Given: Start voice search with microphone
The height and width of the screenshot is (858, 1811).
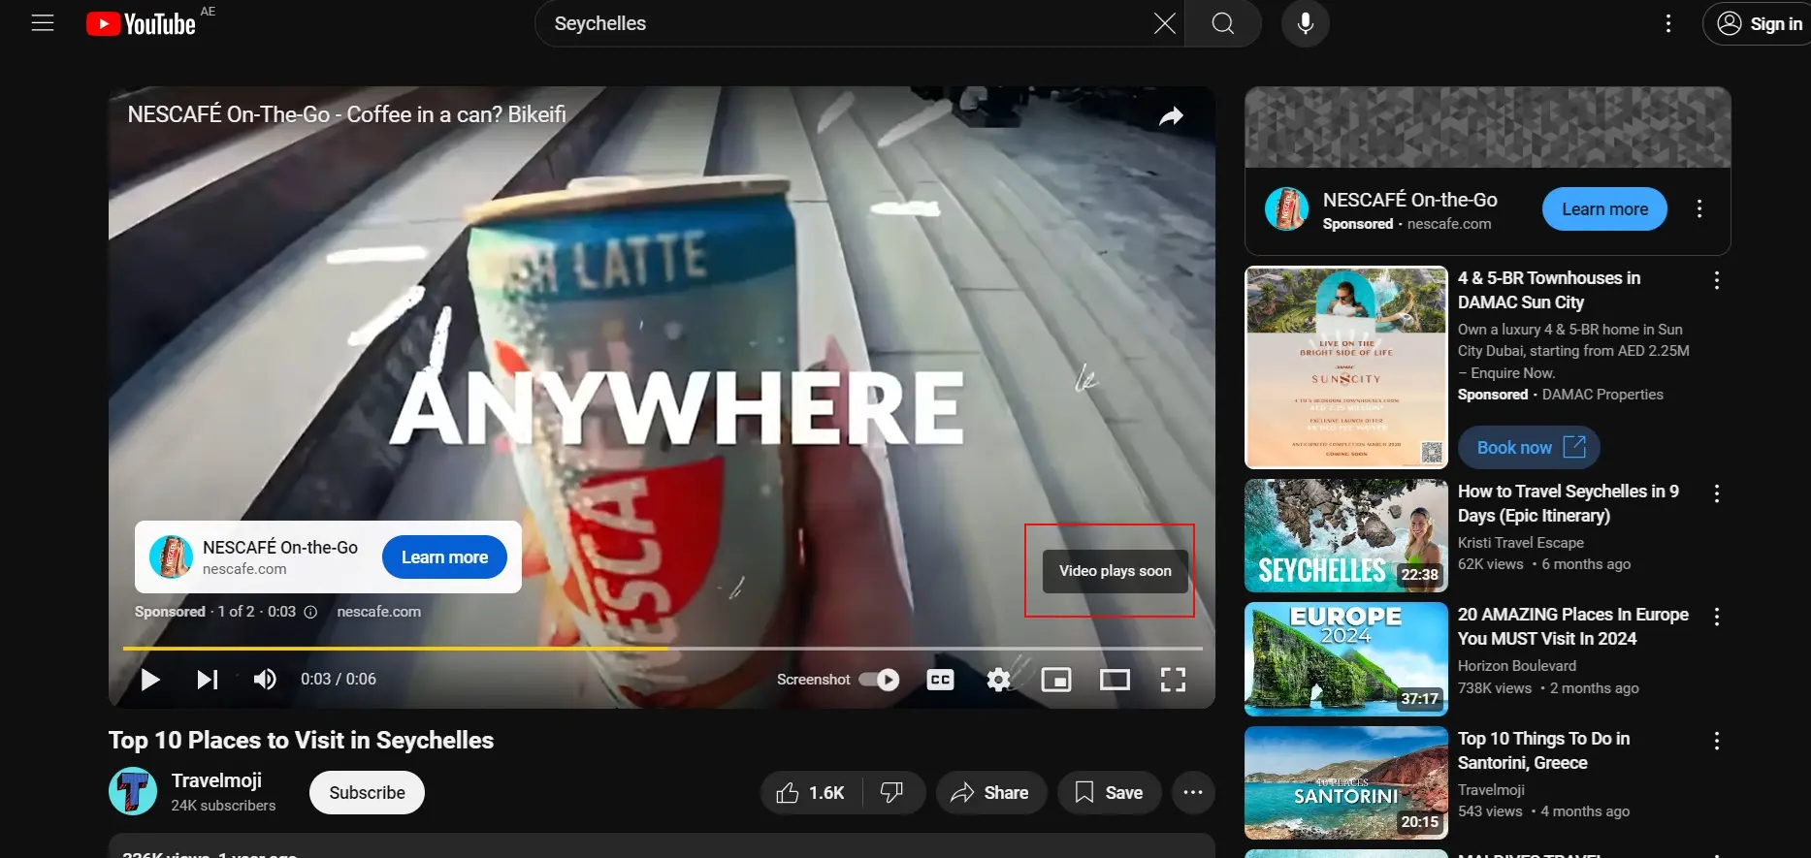Looking at the screenshot, I should pos(1306,23).
